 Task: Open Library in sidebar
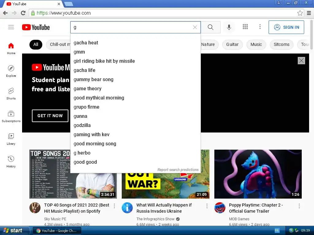(11, 139)
